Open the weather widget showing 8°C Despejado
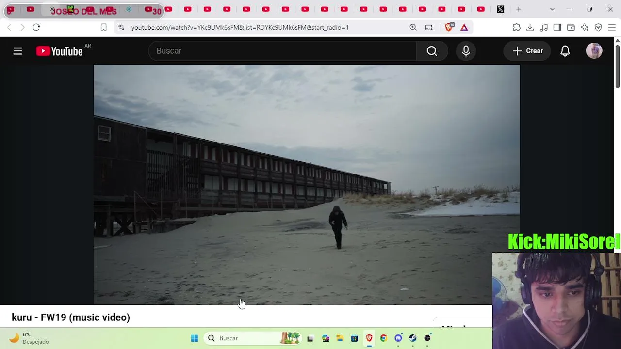The height and width of the screenshot is (349, 621). point(30,338)
